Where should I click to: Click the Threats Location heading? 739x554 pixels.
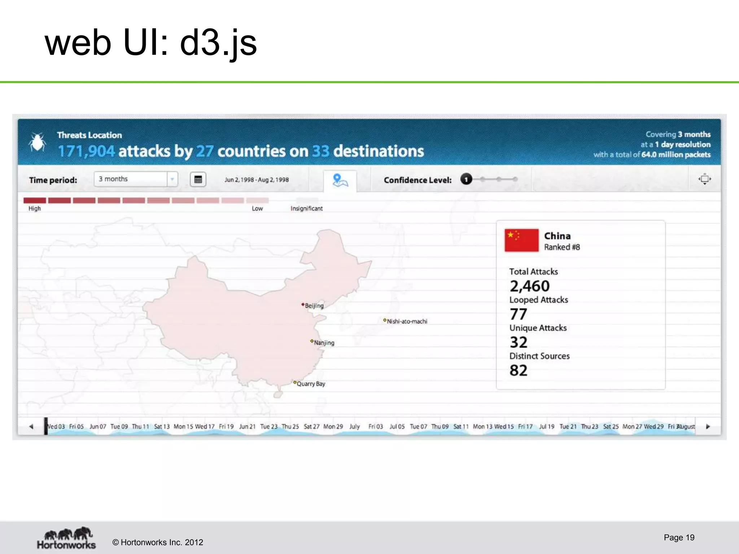tap(89, 135)
